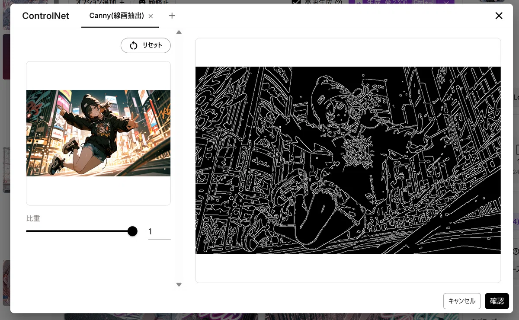Click the 比重 value input field
Image resolution: width=519 pixels, height=320 pixels.
[x=159, y=232]
